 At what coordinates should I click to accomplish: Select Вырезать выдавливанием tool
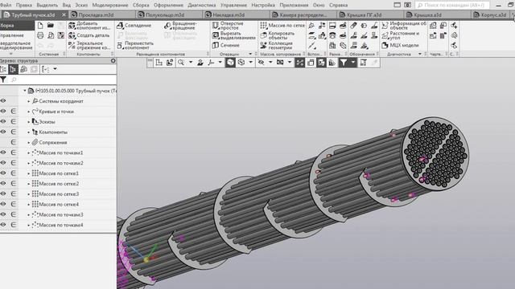[234, 35]
